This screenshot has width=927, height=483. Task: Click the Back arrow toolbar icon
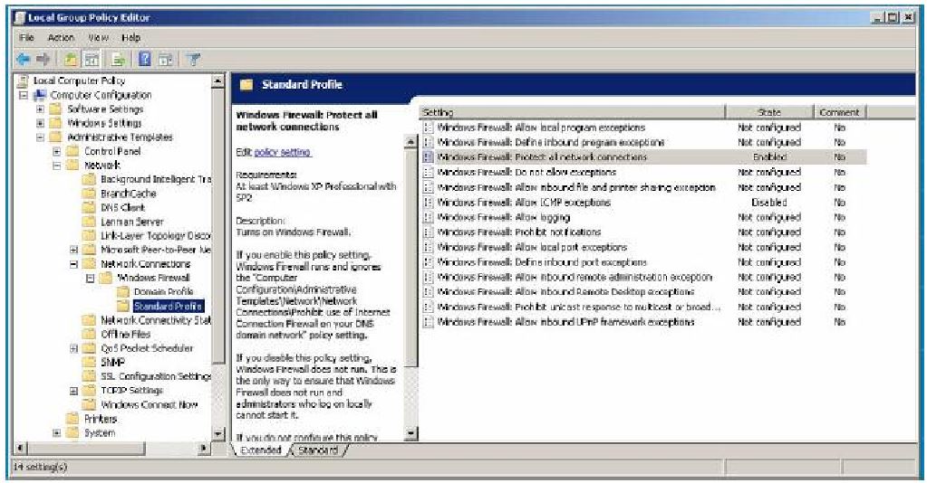point(24,59)
